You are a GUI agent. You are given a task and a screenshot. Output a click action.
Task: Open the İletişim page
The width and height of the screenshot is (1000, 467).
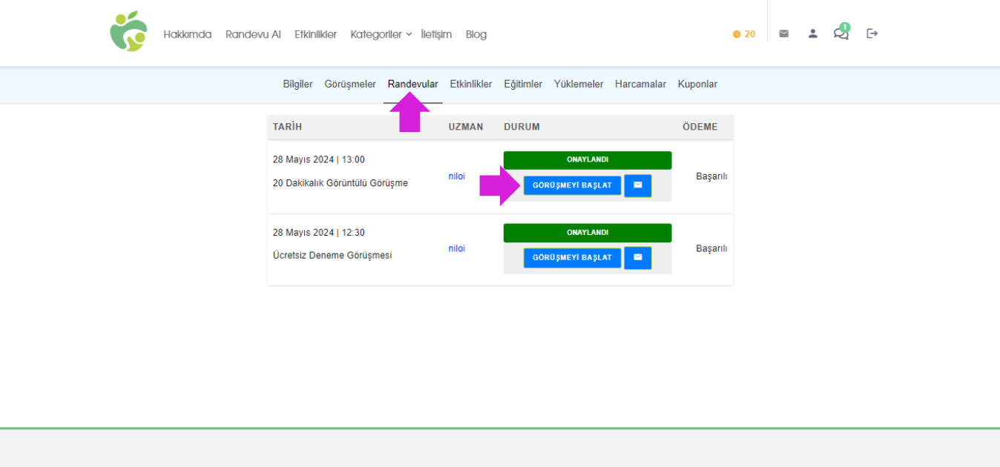point(436,34)
